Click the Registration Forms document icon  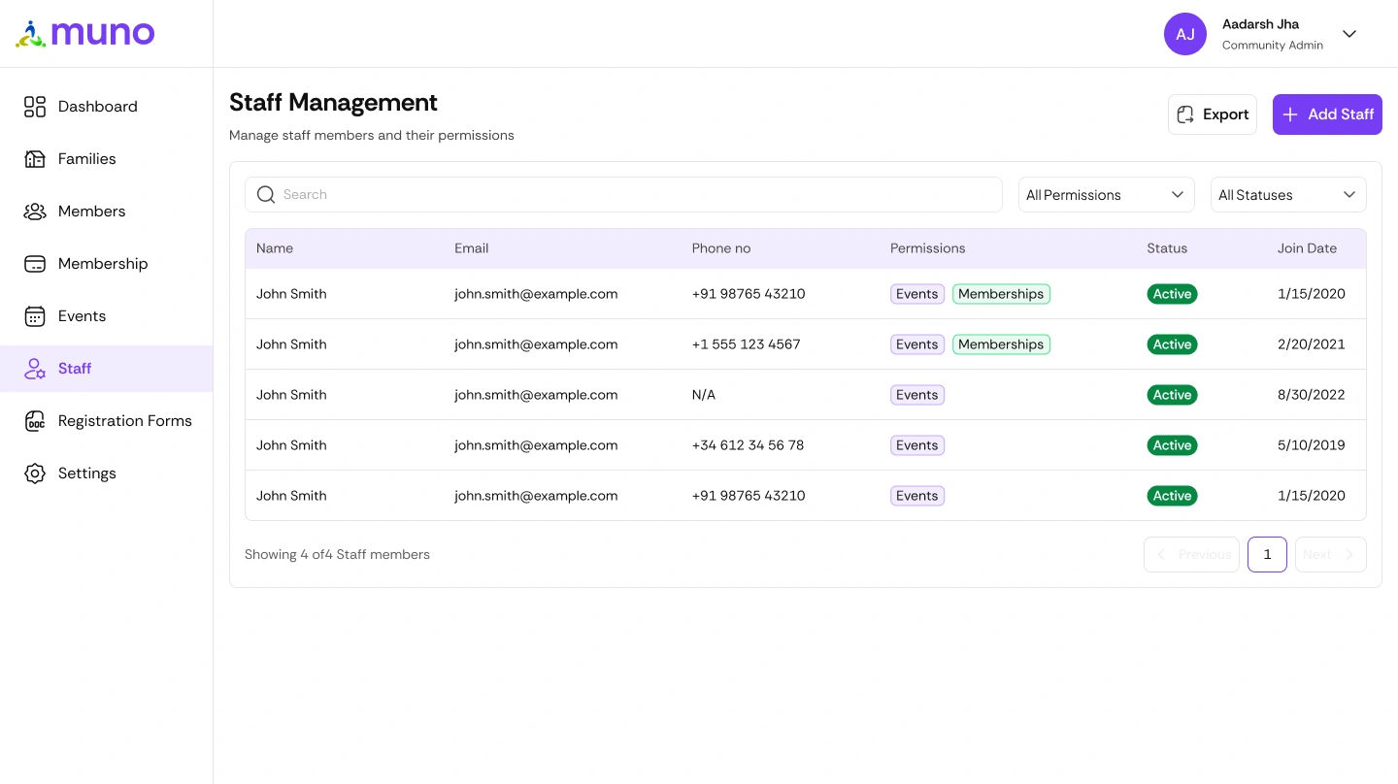pyautogui.click(x=35, y=421)
